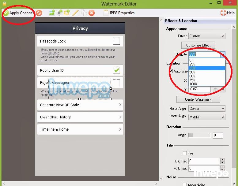Click the inwepo watermark on the preview
The height and width of the screenshot is (186, 238).
80,89
